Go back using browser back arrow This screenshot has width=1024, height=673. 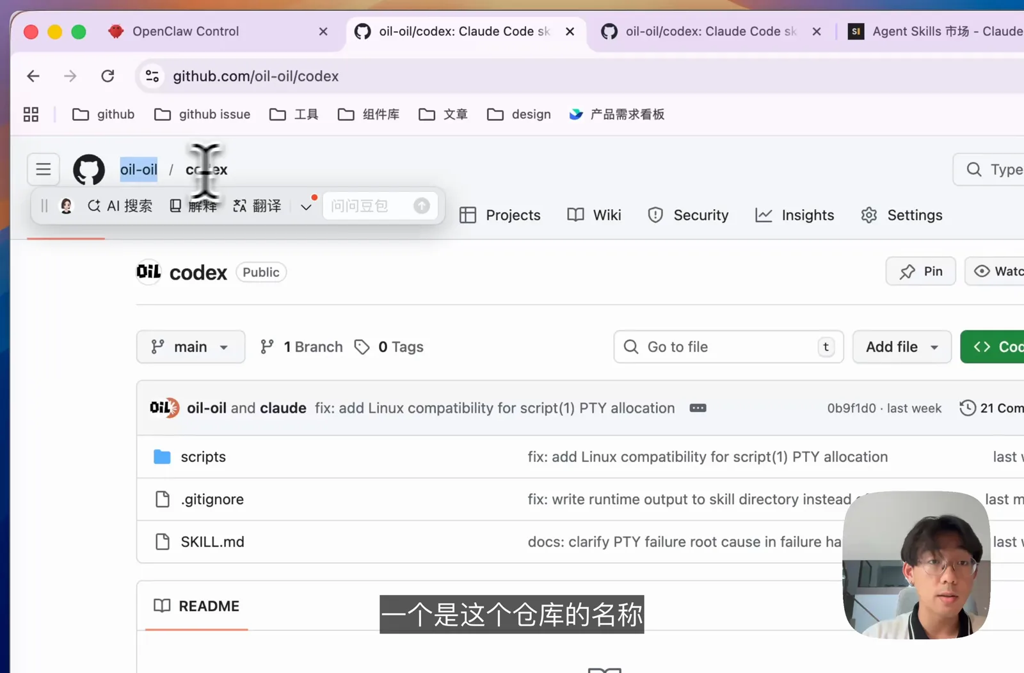(x=33, y=76)
